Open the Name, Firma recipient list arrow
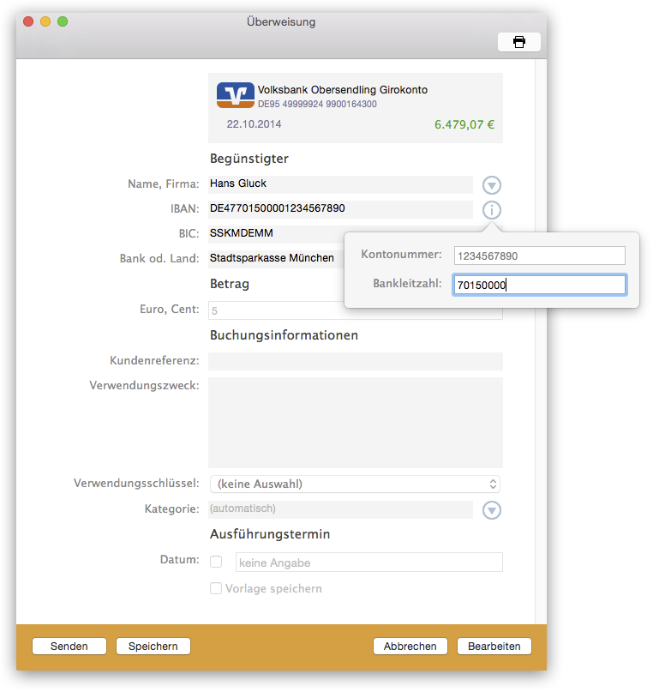Image resolution: width=659 pixels, height=698 pixels. 492,185
